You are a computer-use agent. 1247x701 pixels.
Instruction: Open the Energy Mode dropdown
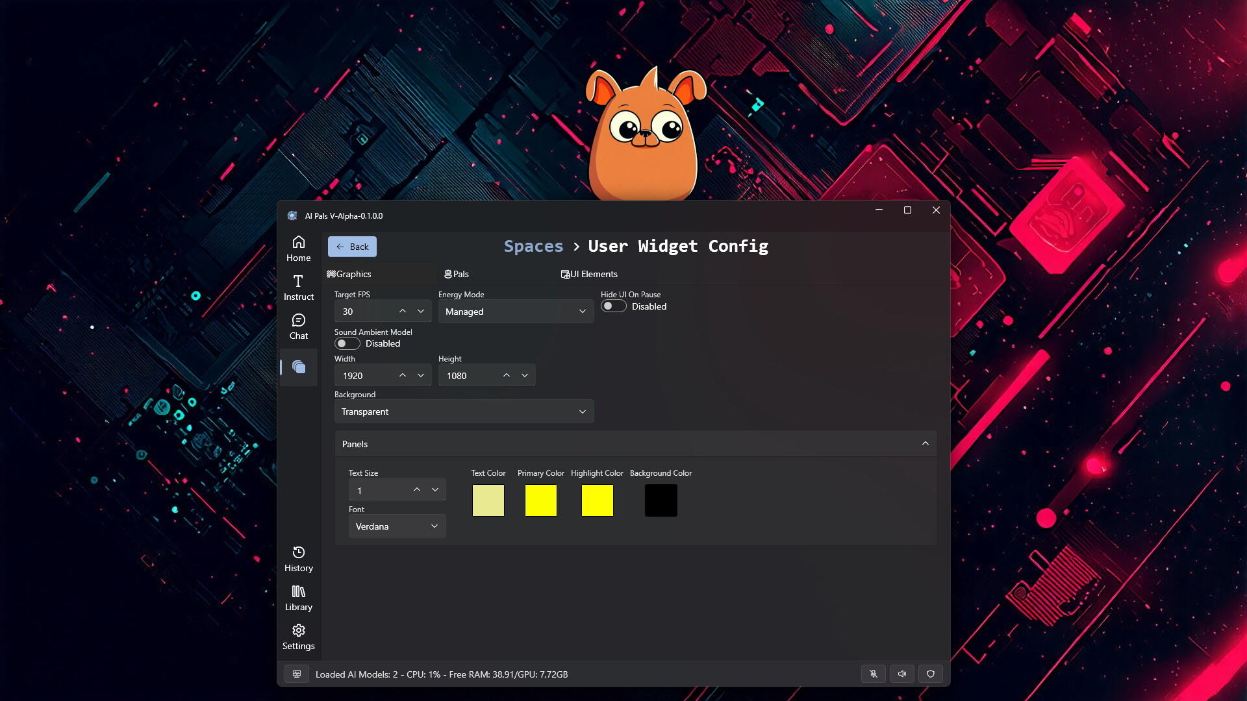(x=515, y=312)
